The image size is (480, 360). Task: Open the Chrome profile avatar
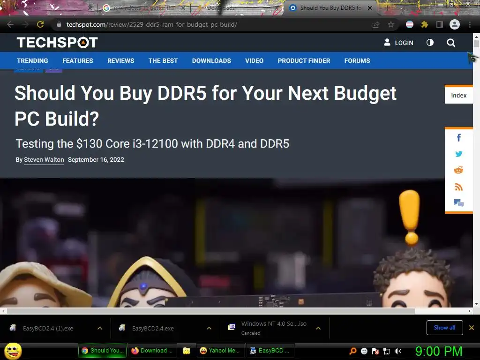454,24
